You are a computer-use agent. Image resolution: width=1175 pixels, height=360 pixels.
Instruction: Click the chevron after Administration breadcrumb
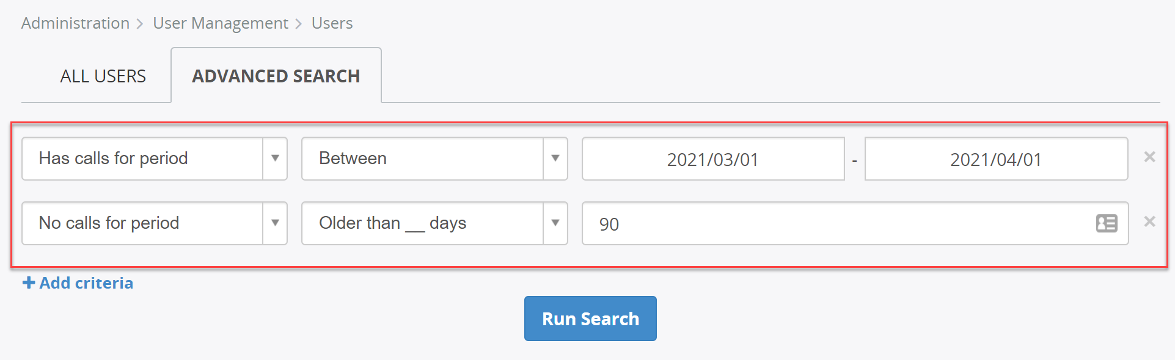(140, 24)
